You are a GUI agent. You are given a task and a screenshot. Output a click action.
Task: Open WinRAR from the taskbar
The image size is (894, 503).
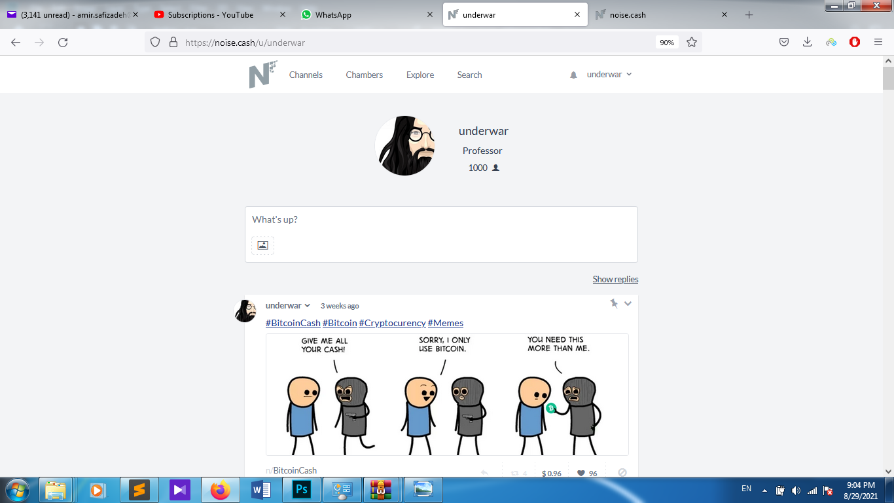381,490
